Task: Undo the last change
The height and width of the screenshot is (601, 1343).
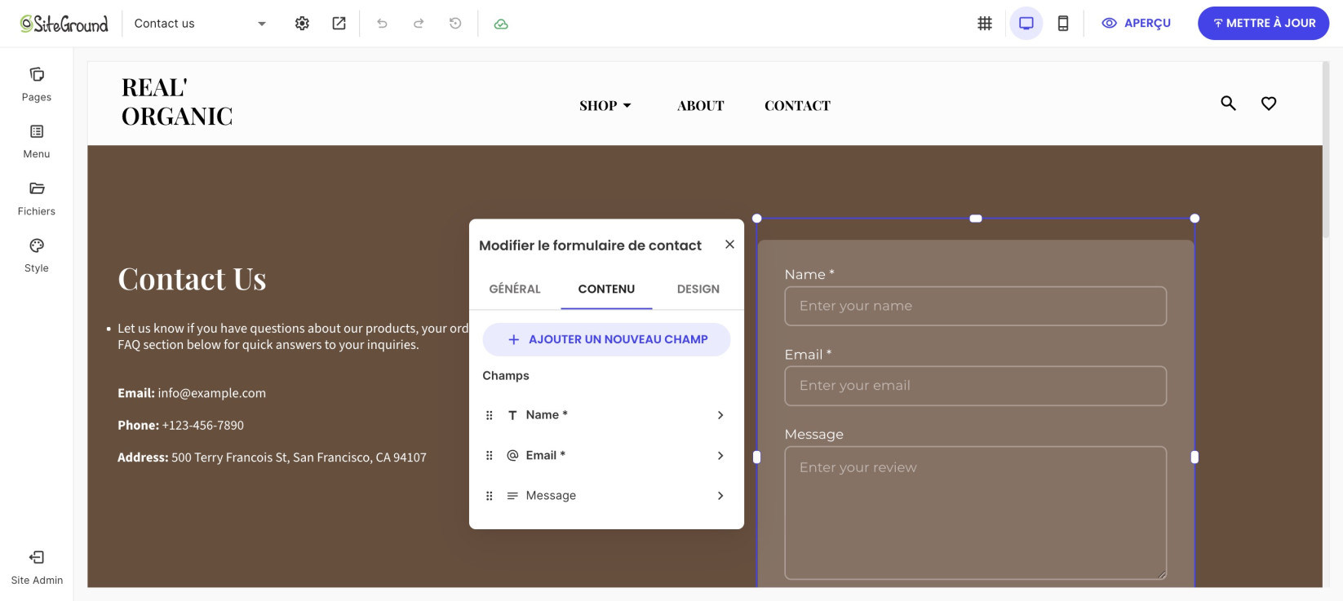Action: [382, 24]
